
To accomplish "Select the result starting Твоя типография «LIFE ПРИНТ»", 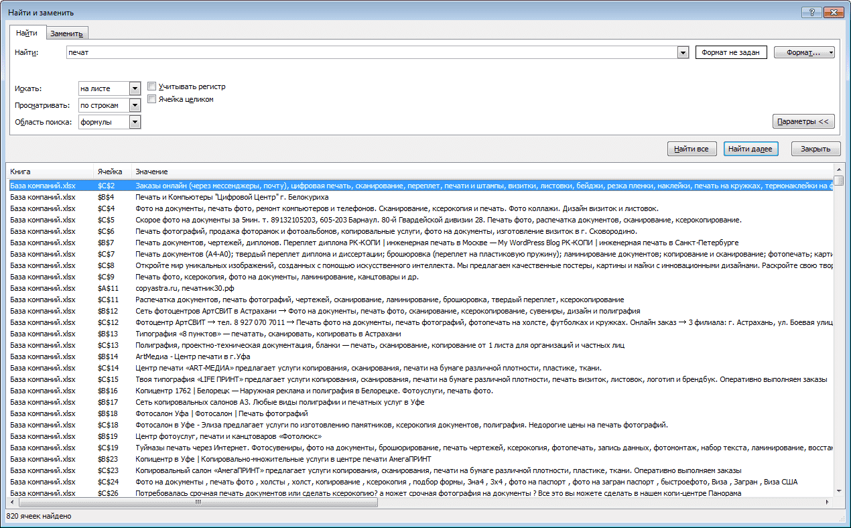I will pos(419,379).
